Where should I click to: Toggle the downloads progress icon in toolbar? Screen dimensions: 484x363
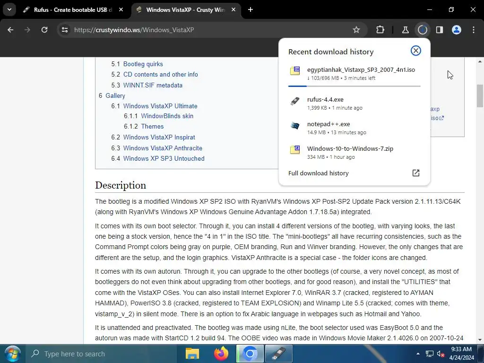(x=423, y=30)
